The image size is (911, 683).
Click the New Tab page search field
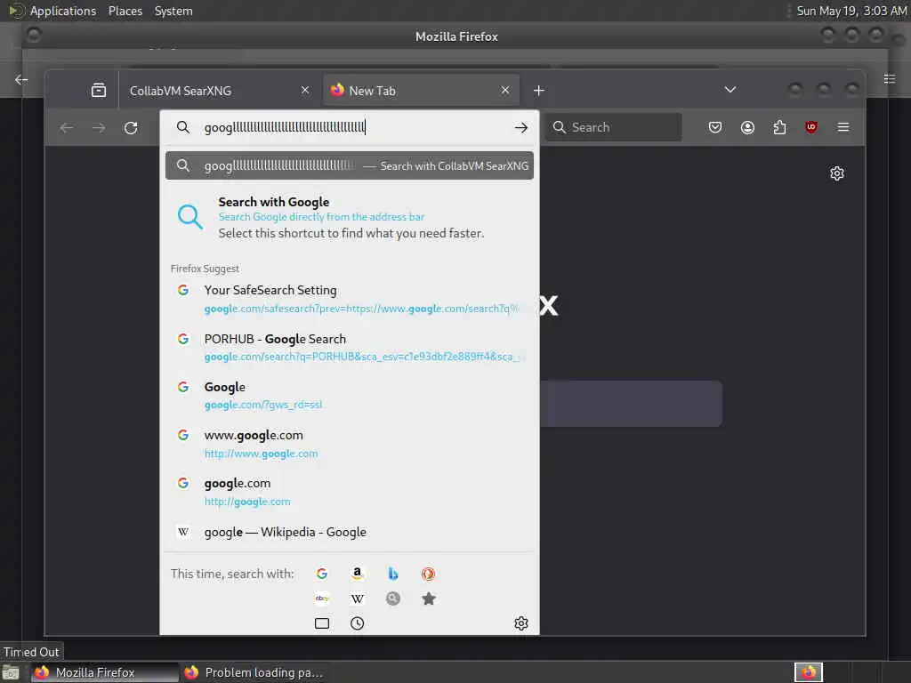tap(631, 404)
